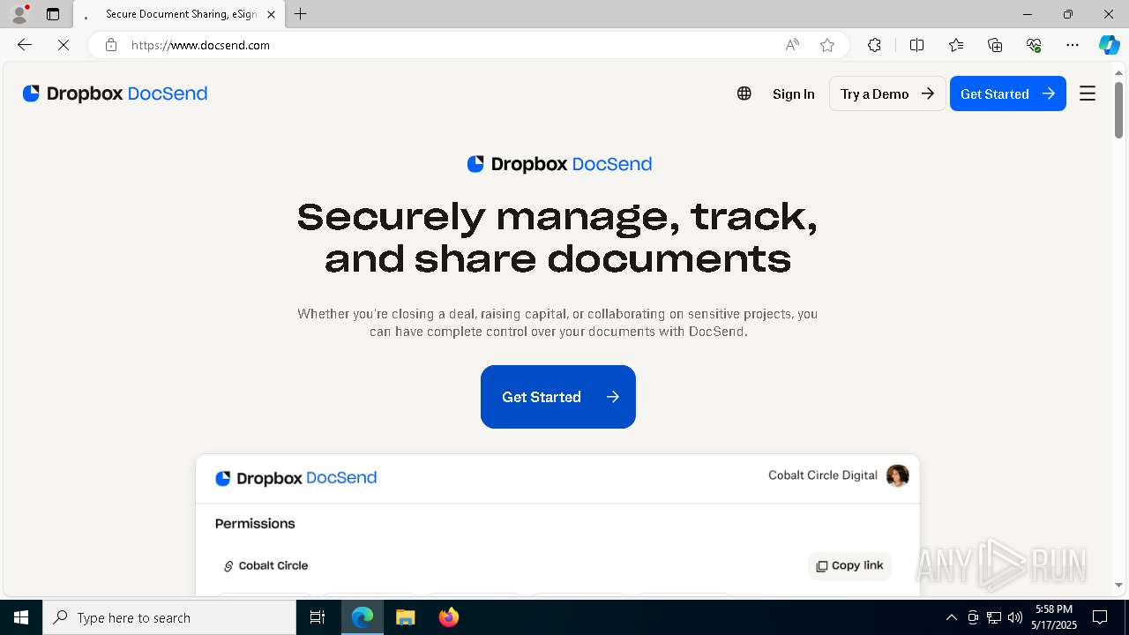Open a new browser tab
1129x635 pixels.
pyautogui.click(x=301, y=14)
